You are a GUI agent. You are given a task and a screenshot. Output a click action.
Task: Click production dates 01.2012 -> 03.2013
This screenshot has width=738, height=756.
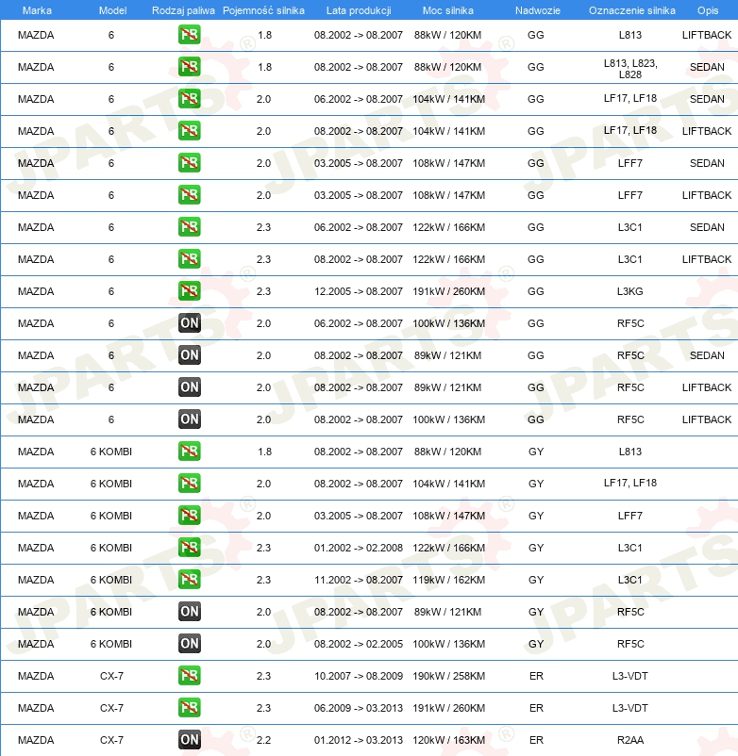coord(358,740)
